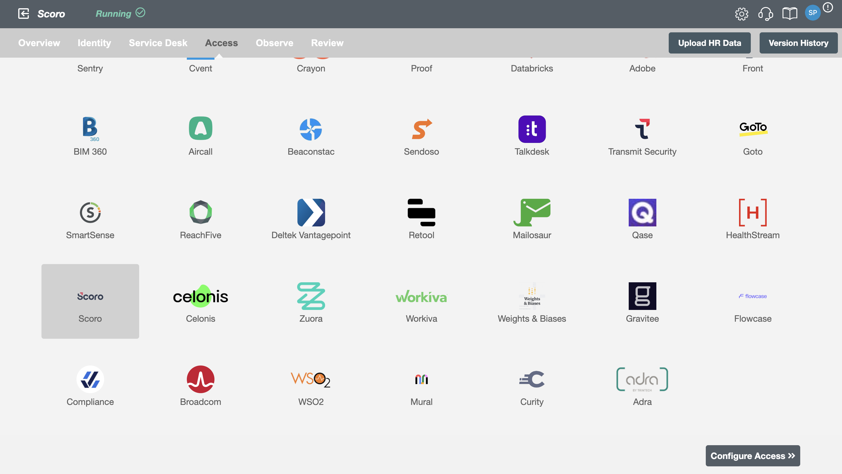Click the Review tab
Screen dimensions: 842x474
point(327,43)
